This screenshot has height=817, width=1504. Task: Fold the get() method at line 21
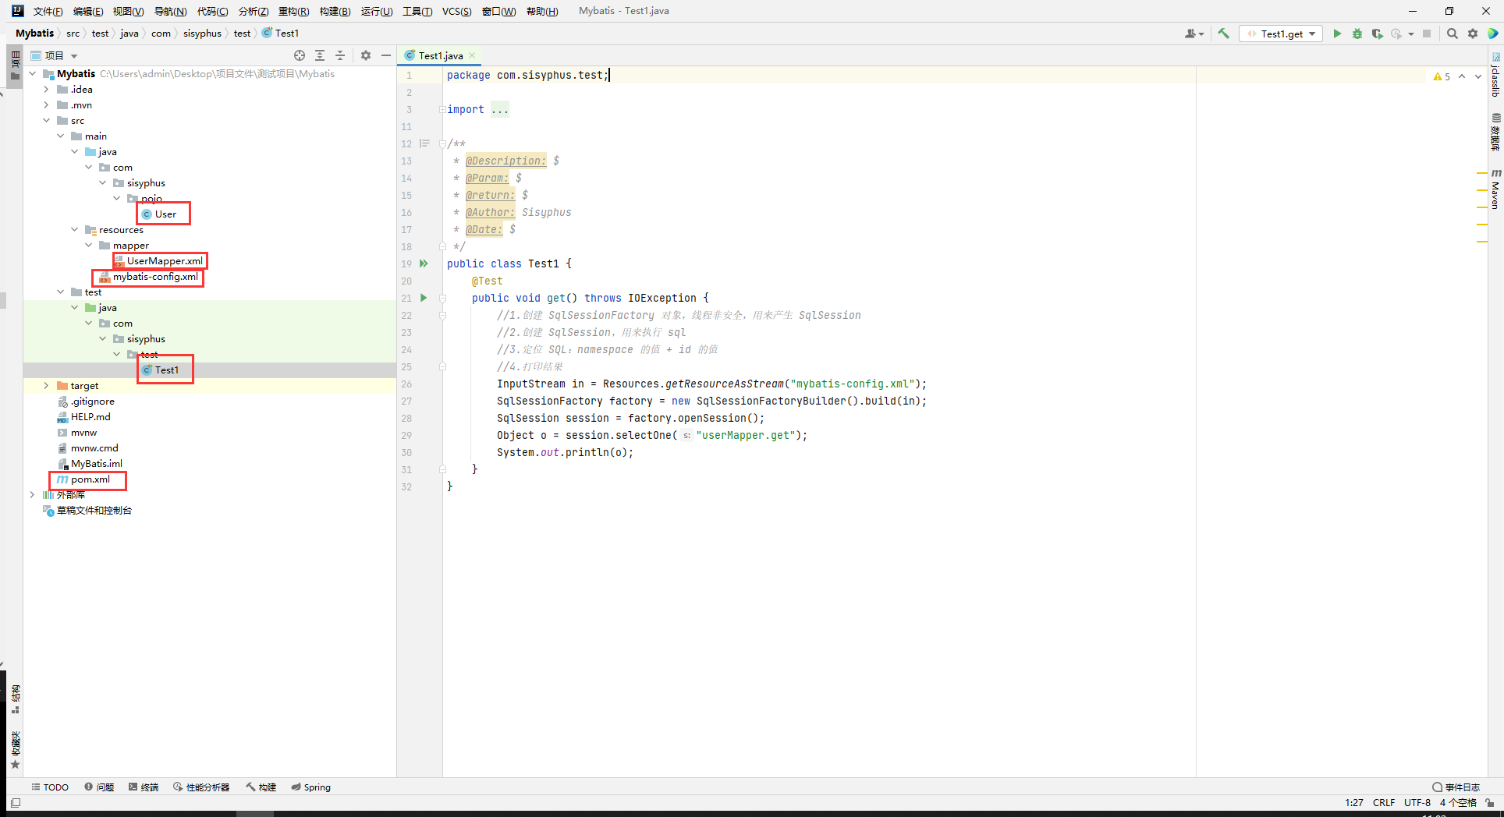(442, 298)
